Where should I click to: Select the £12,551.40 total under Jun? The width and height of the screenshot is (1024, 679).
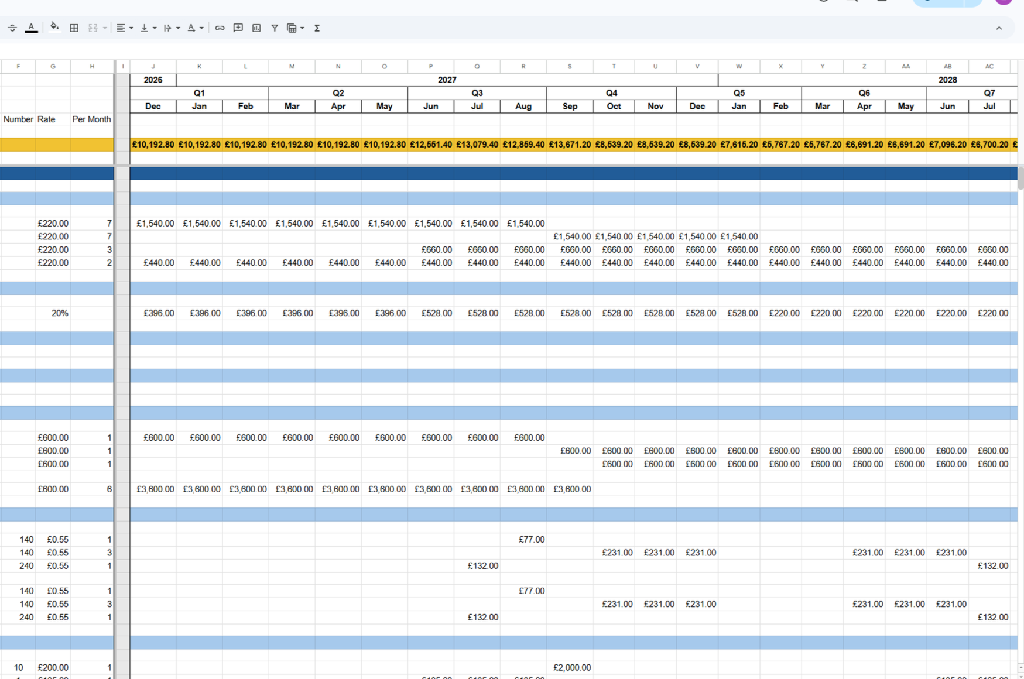[431, 145]
